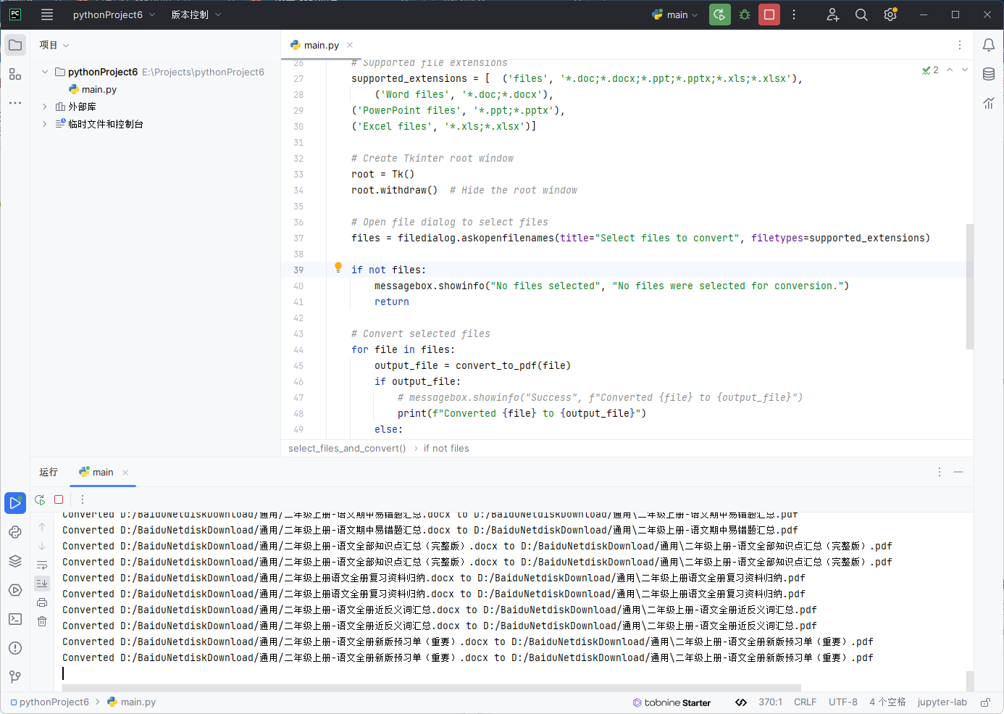Open the main run configuration dropdown
Screen dimensions: 1004x714
(675, 14)
